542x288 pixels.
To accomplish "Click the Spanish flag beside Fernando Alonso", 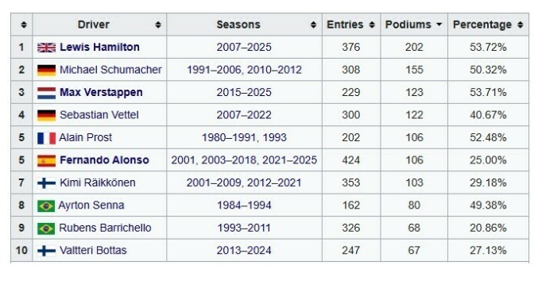I will click(x=46, y=160).
